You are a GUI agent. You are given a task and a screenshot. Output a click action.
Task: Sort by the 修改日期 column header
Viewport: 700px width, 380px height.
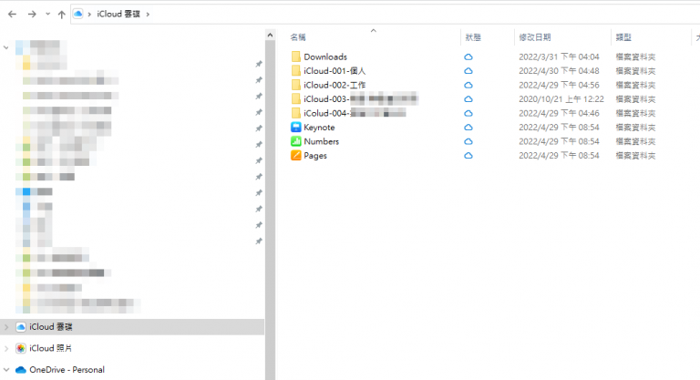(x=535, y=37)
